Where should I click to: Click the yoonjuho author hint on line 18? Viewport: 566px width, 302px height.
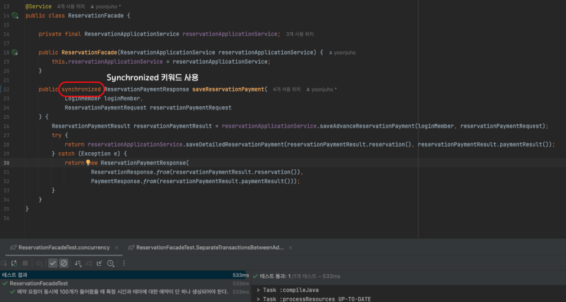click(343, 52)
